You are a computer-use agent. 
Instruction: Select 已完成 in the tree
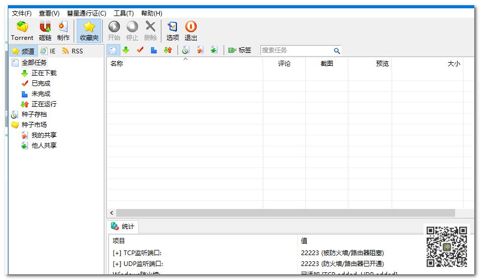(x=40, y=83)
